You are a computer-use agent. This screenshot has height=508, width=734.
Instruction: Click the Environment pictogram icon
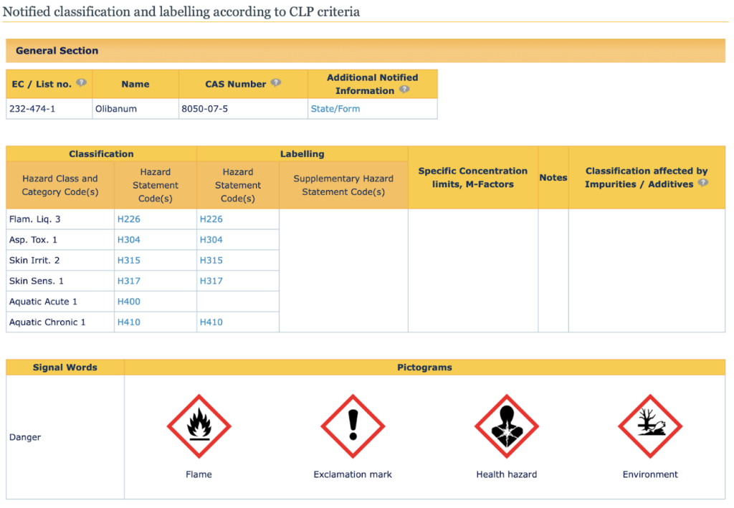point(649,426)
